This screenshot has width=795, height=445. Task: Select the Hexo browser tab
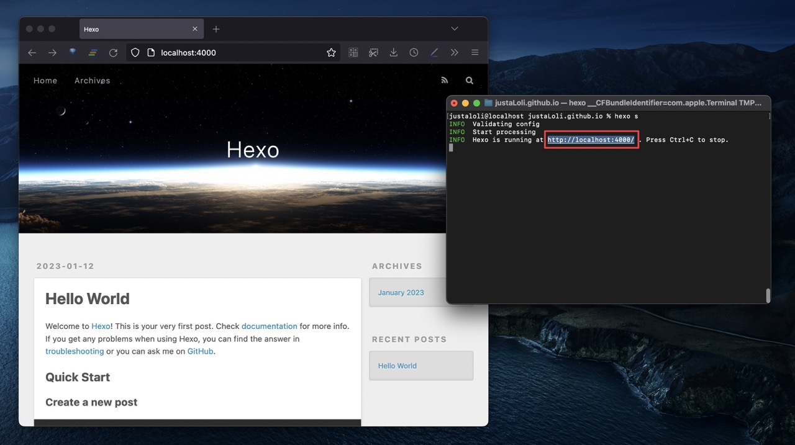pos(142,29)
